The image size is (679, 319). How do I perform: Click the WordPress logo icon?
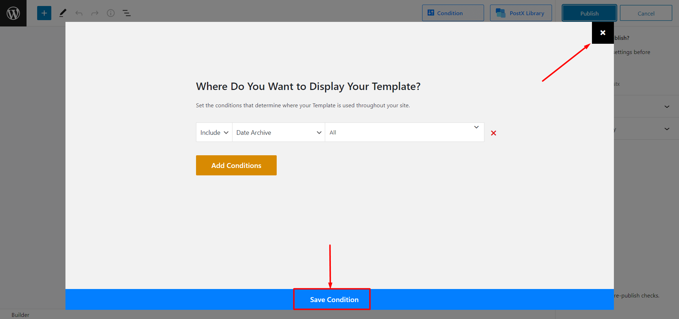[13, 13]
